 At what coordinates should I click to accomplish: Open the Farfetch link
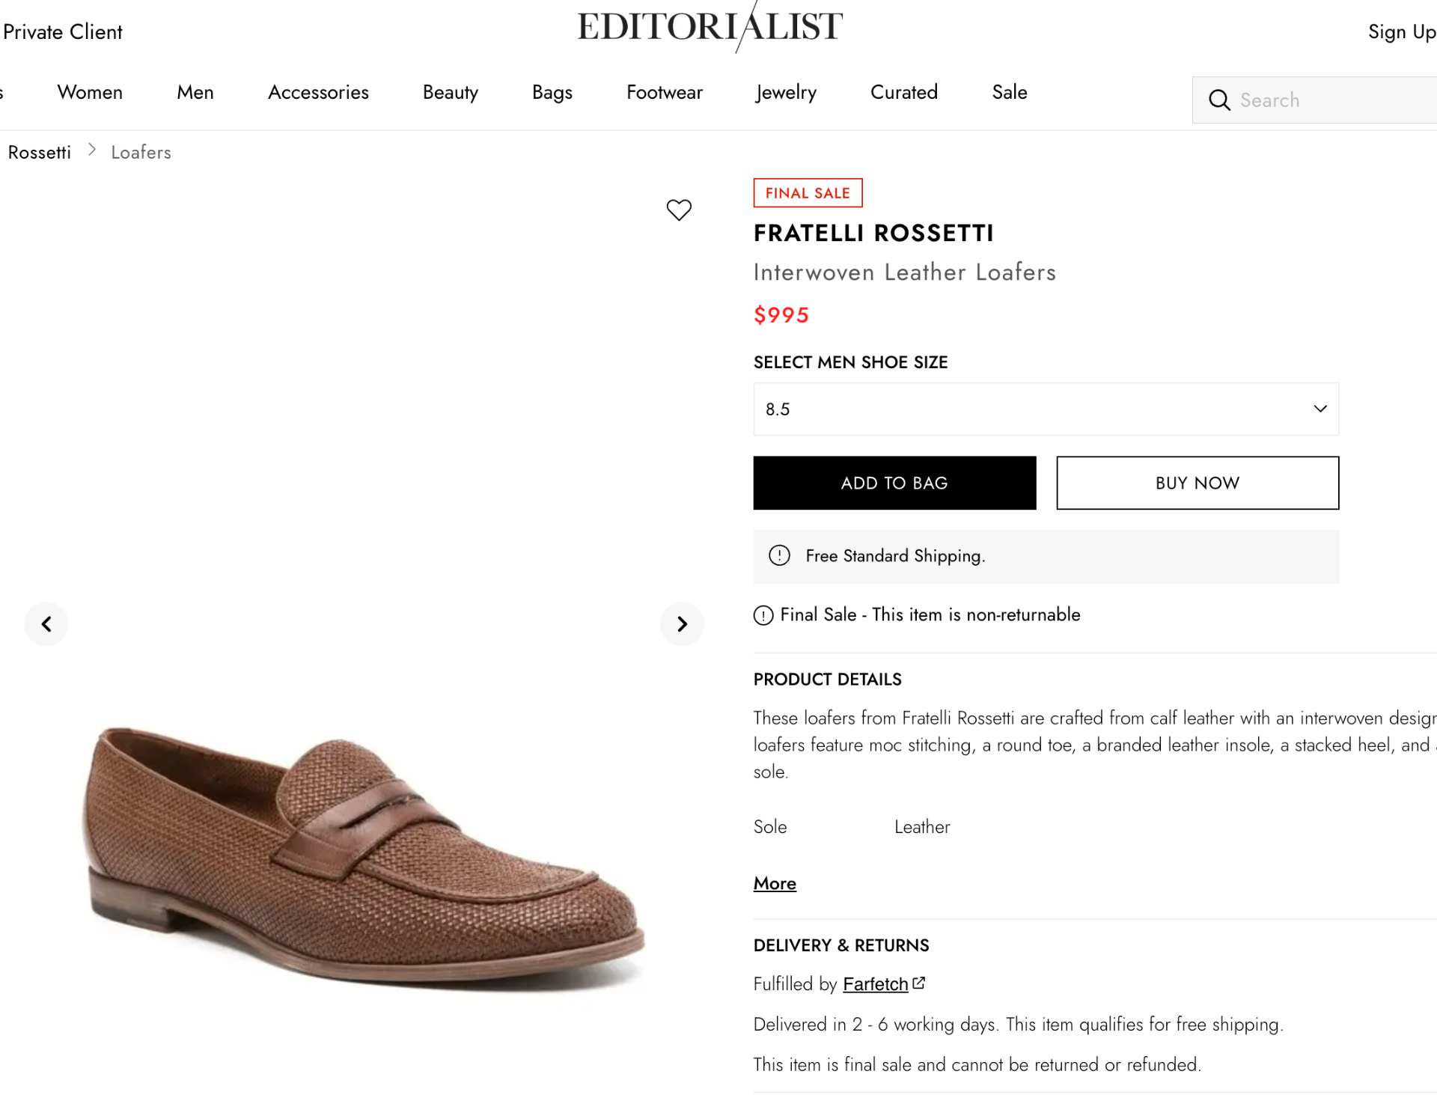tap(876, 983)
